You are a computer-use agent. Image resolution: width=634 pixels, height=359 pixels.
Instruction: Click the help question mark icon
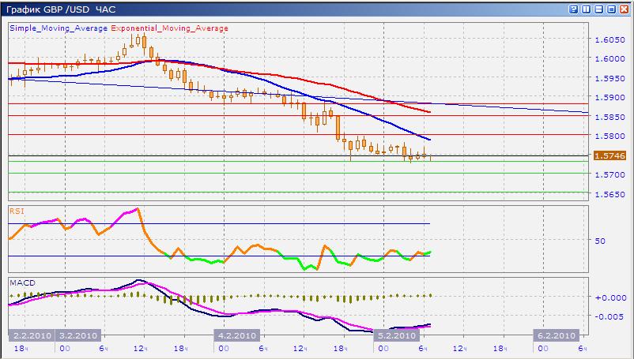click(x=573, y=9)
